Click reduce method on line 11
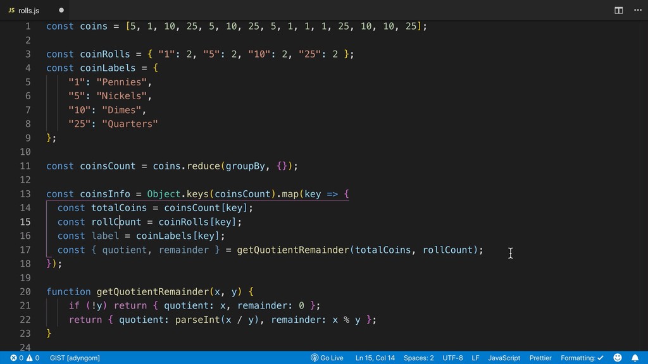The image size is (648, 364). pyautogui.click(x=203, y=166)
